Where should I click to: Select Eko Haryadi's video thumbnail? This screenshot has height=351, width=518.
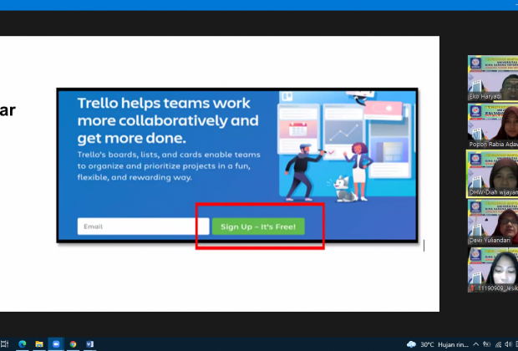click(493, 78)
